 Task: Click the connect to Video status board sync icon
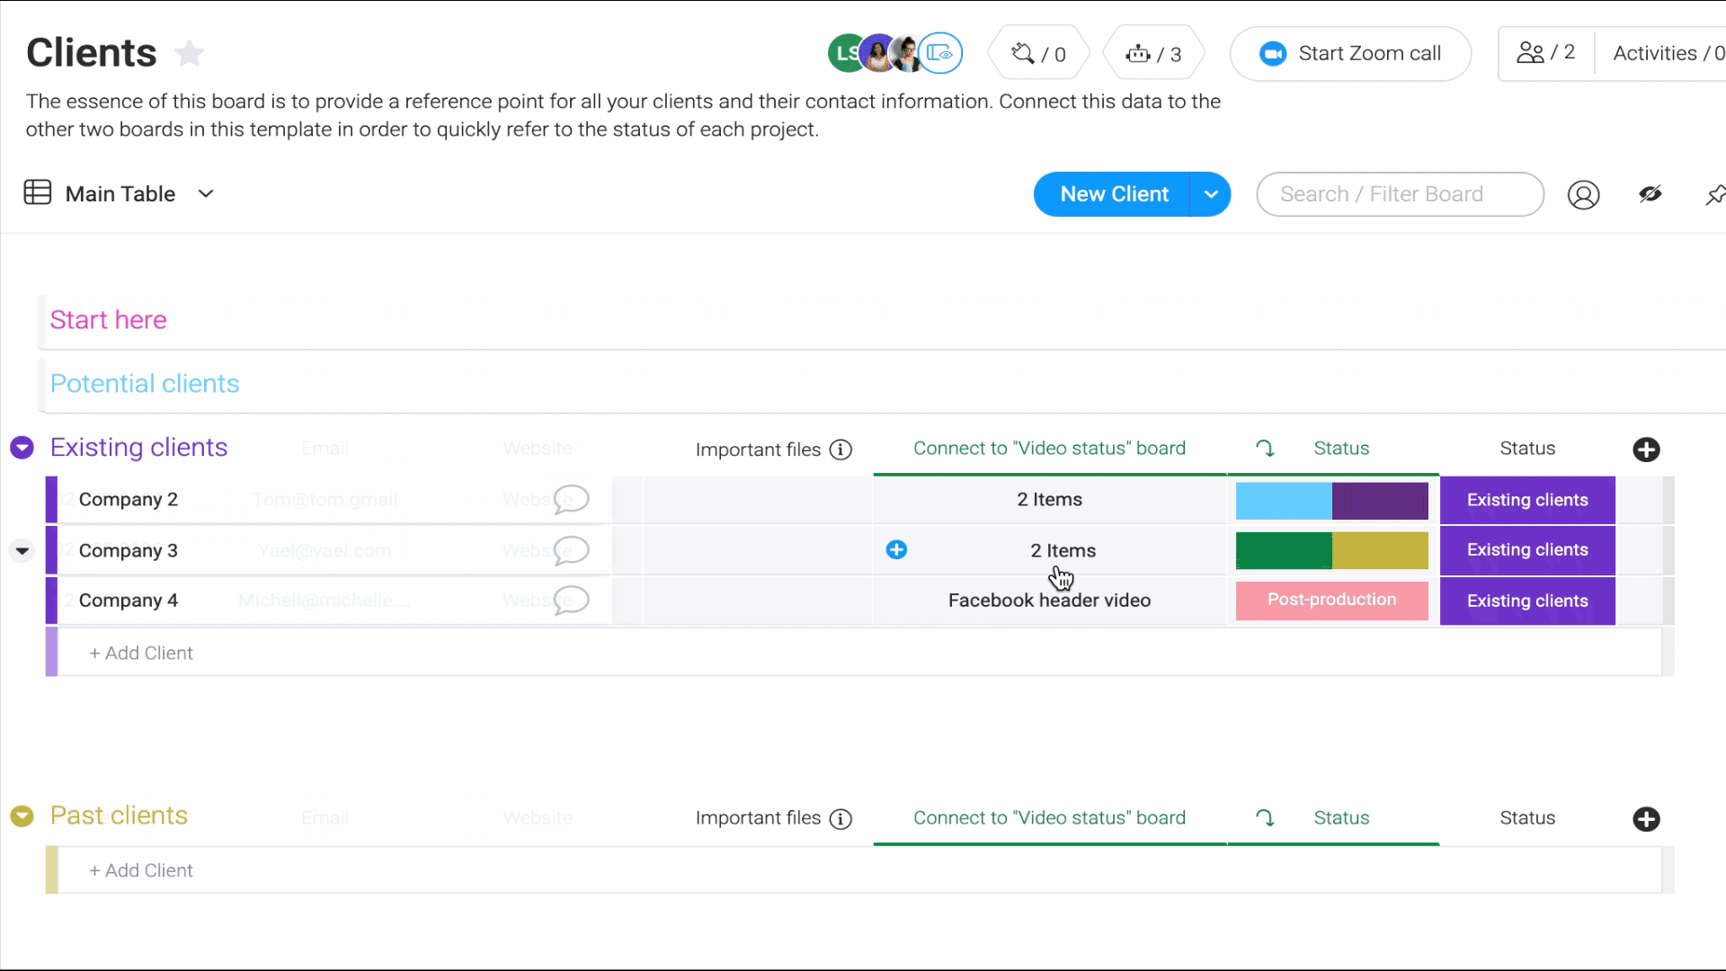pyautogui.click(x=1265, y=448)
